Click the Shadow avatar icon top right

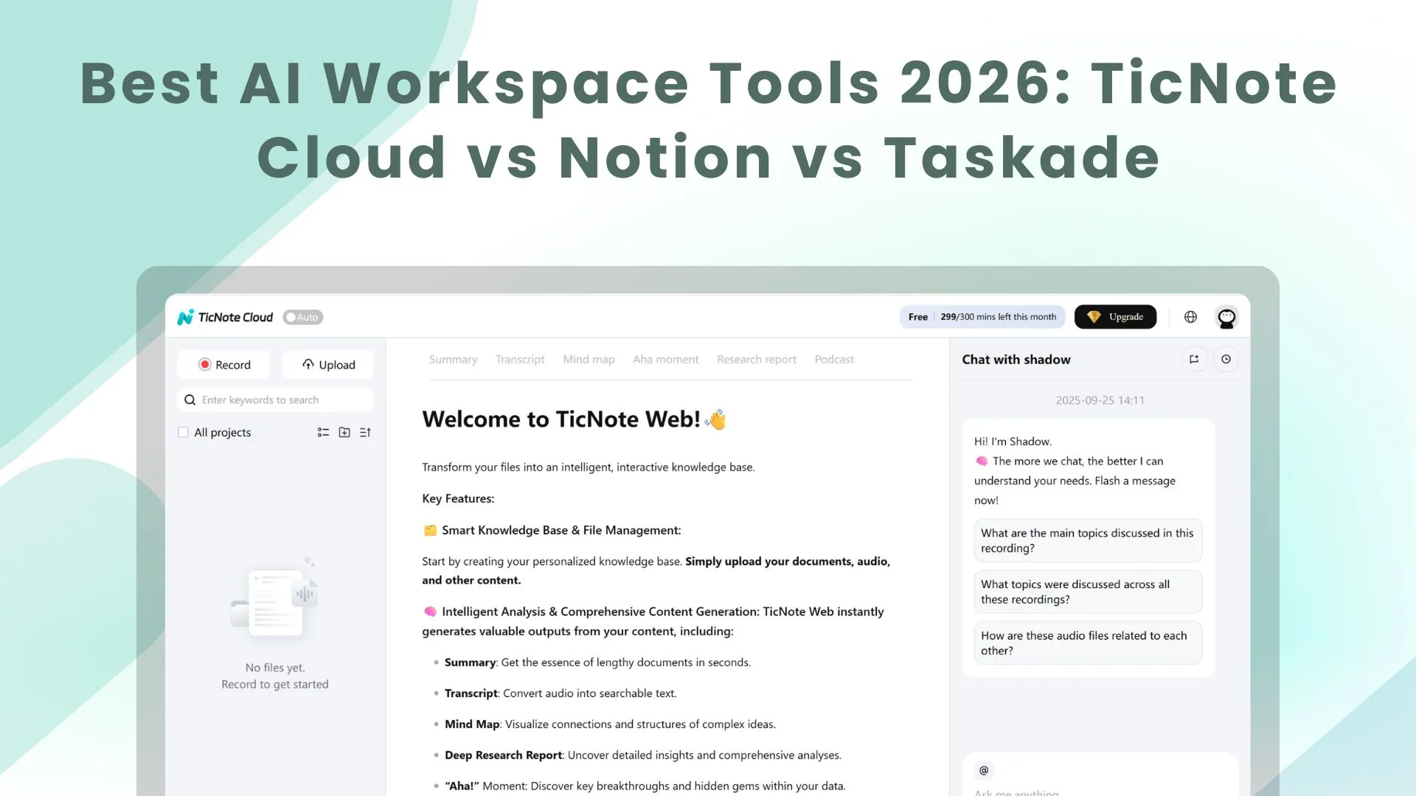click(x=1226, y=317)
